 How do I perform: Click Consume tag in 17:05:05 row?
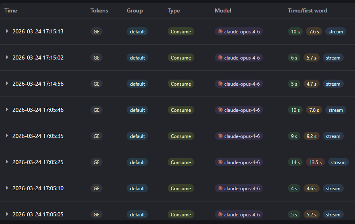coord(181,214)
